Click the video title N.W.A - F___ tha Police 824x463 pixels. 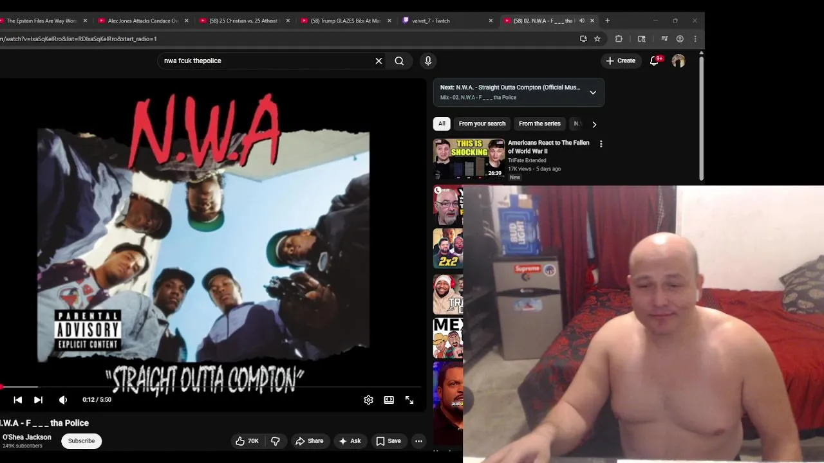coord(44,423)
